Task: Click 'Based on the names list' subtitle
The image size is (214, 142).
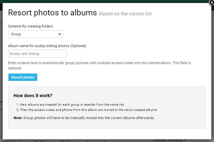Action: point(125,14)
